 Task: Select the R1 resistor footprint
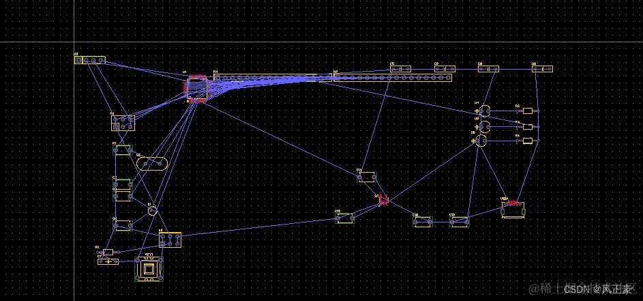108,252
